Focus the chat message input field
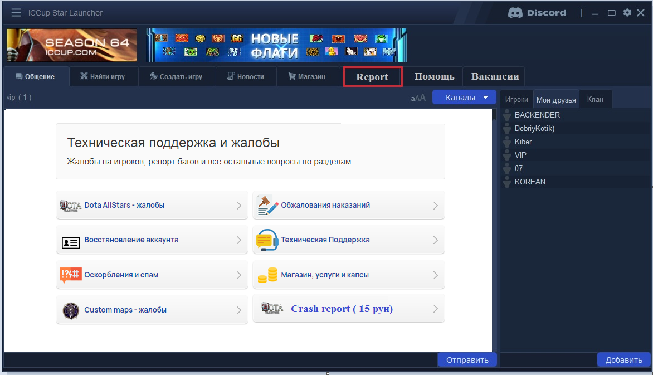 pos(220,359)
